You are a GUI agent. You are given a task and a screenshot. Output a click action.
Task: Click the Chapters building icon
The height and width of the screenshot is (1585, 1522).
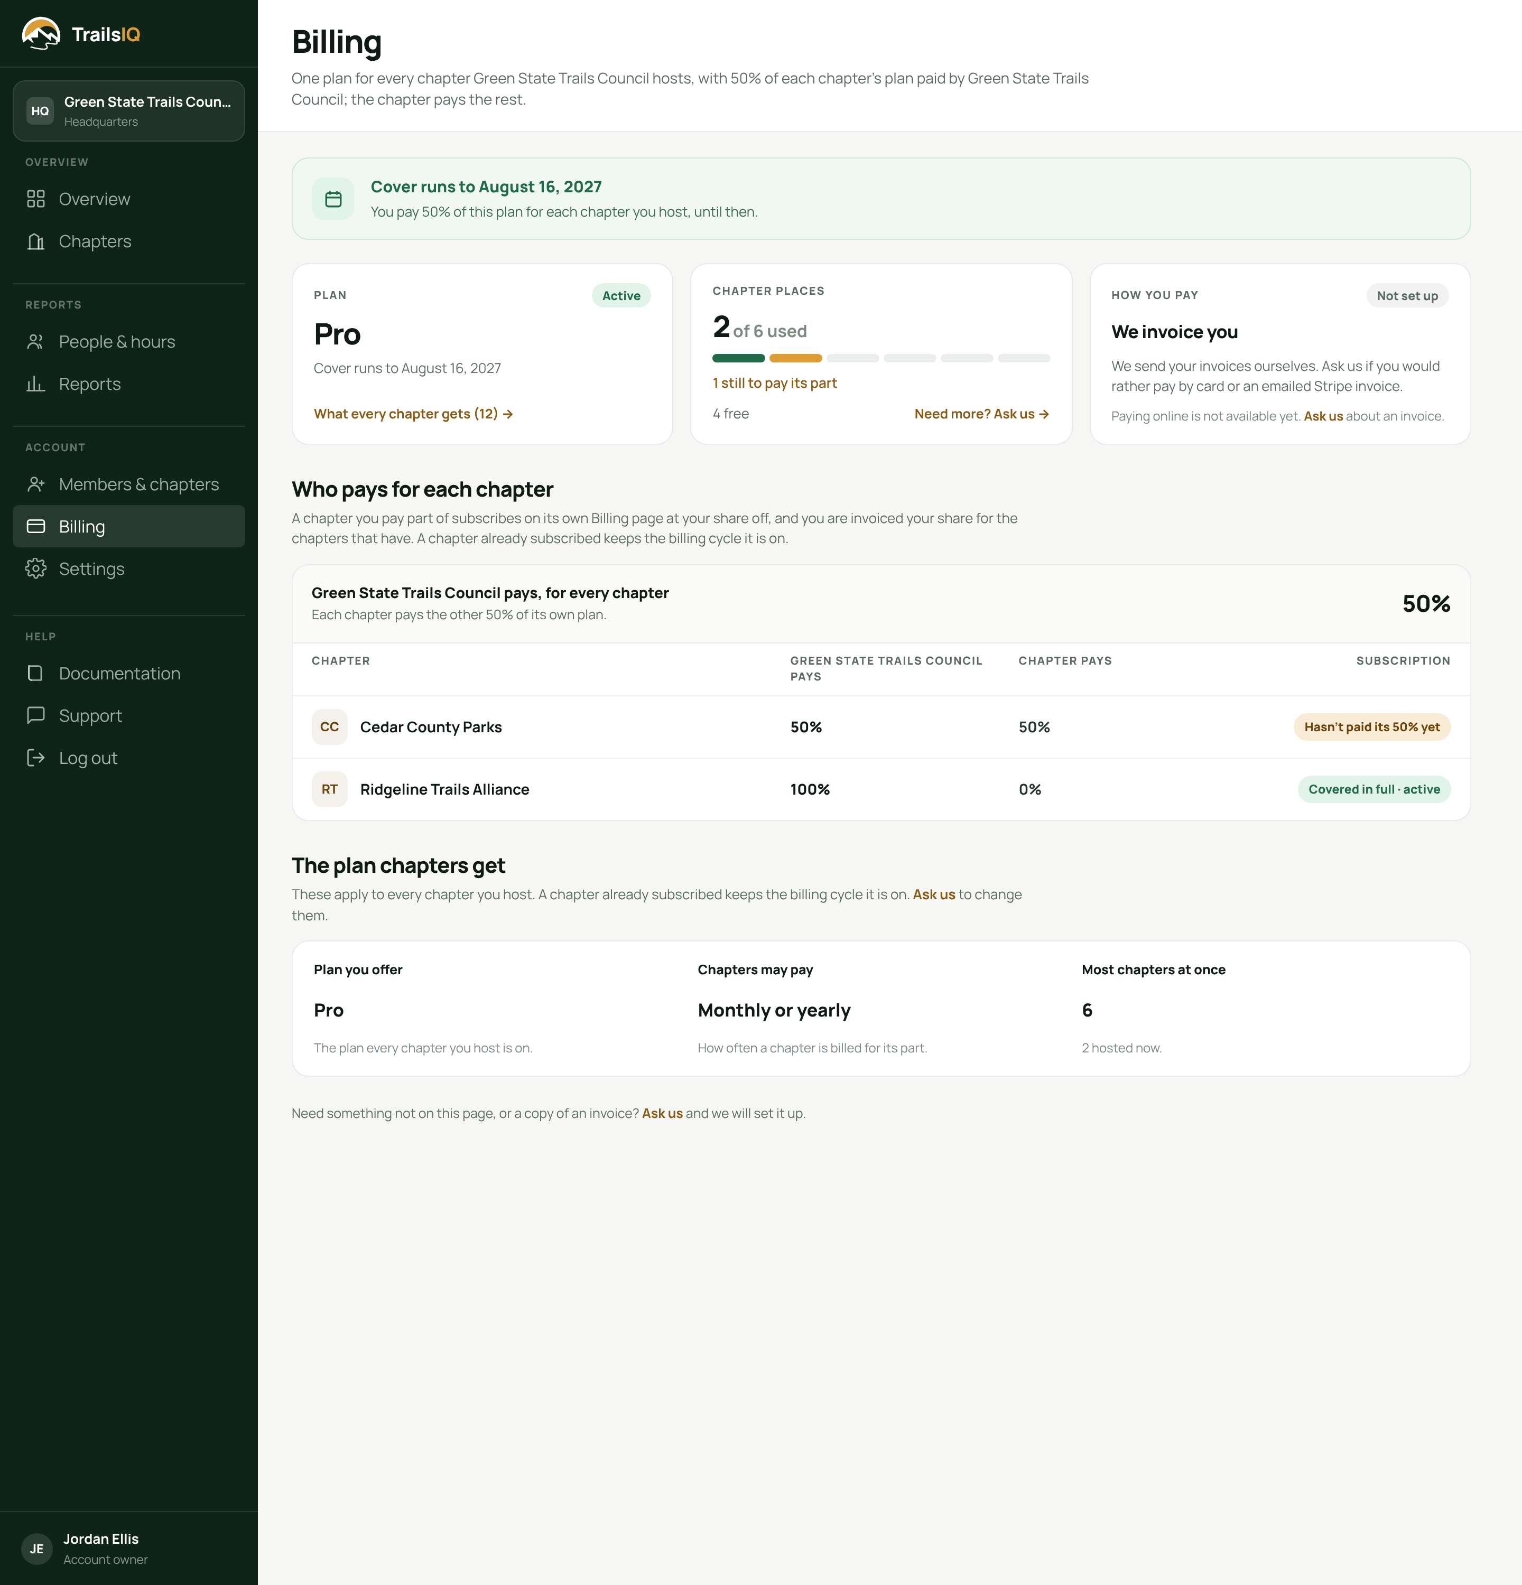click(x=35, y=241)
